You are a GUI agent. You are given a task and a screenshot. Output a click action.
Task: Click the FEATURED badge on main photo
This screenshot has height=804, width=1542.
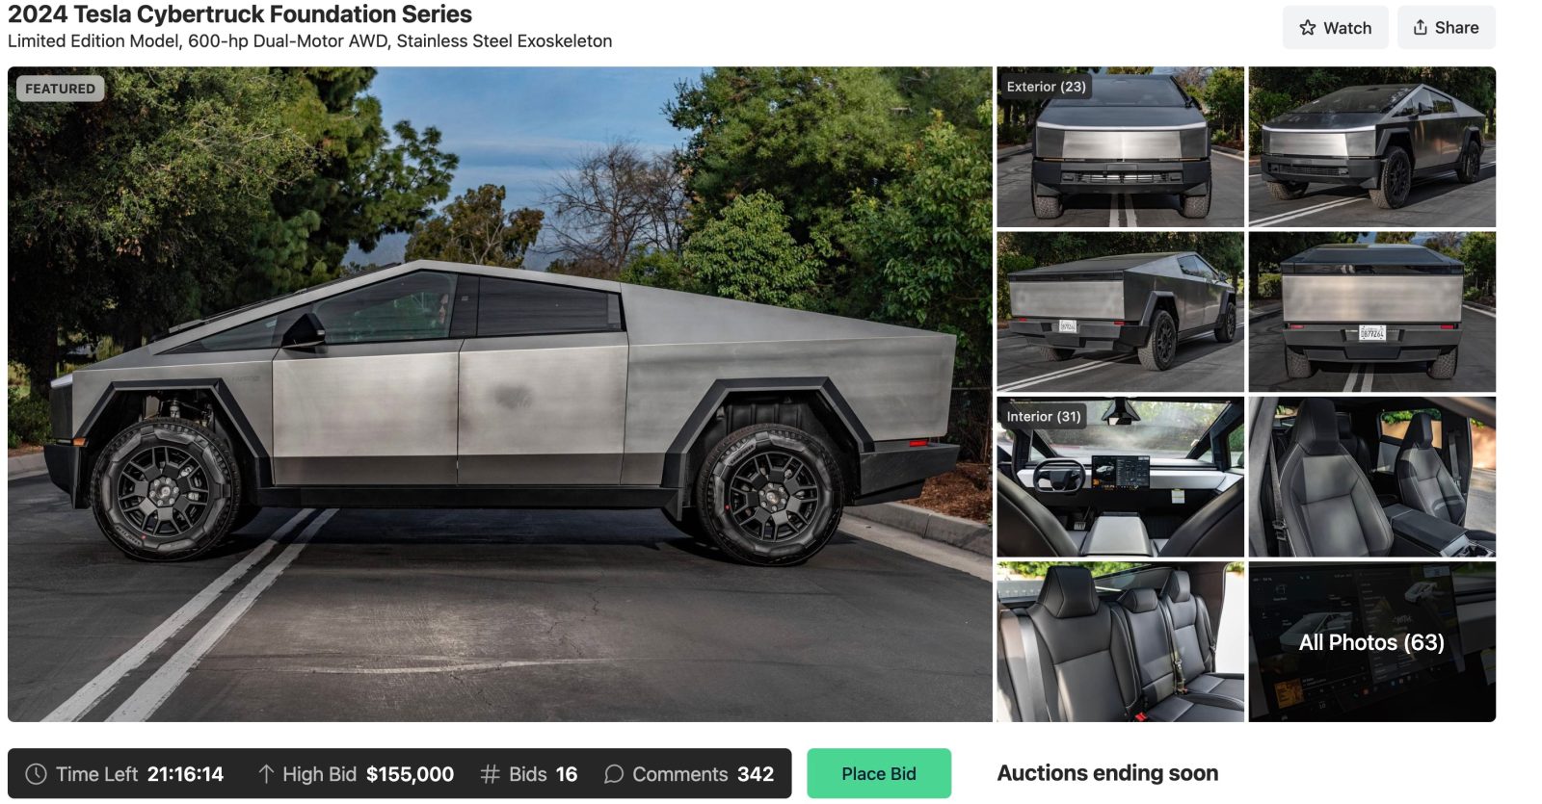click(60, 89)
